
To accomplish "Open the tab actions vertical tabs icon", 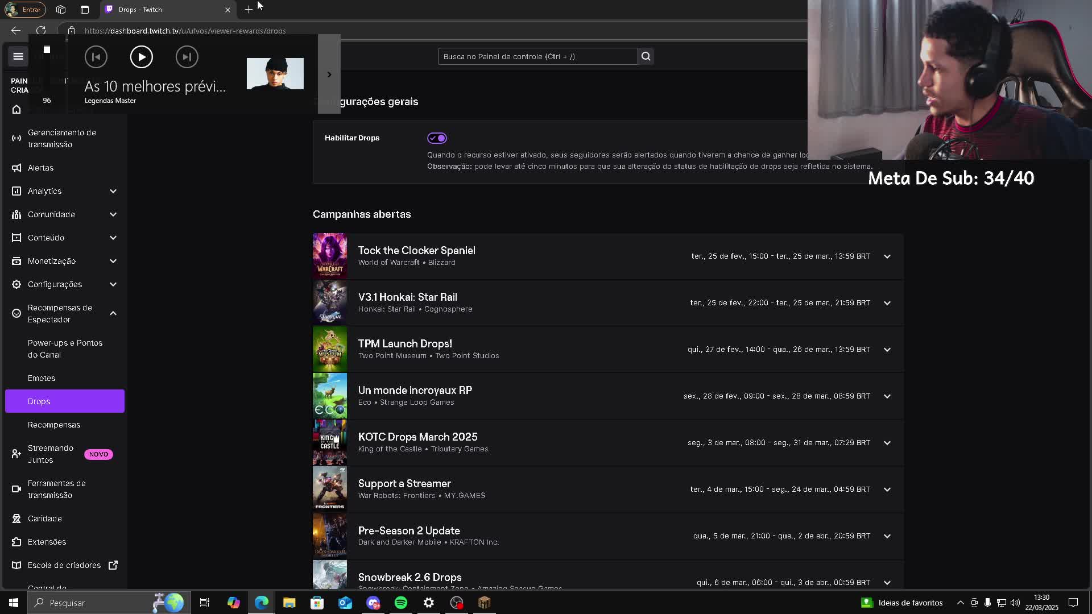I will 85,10.
